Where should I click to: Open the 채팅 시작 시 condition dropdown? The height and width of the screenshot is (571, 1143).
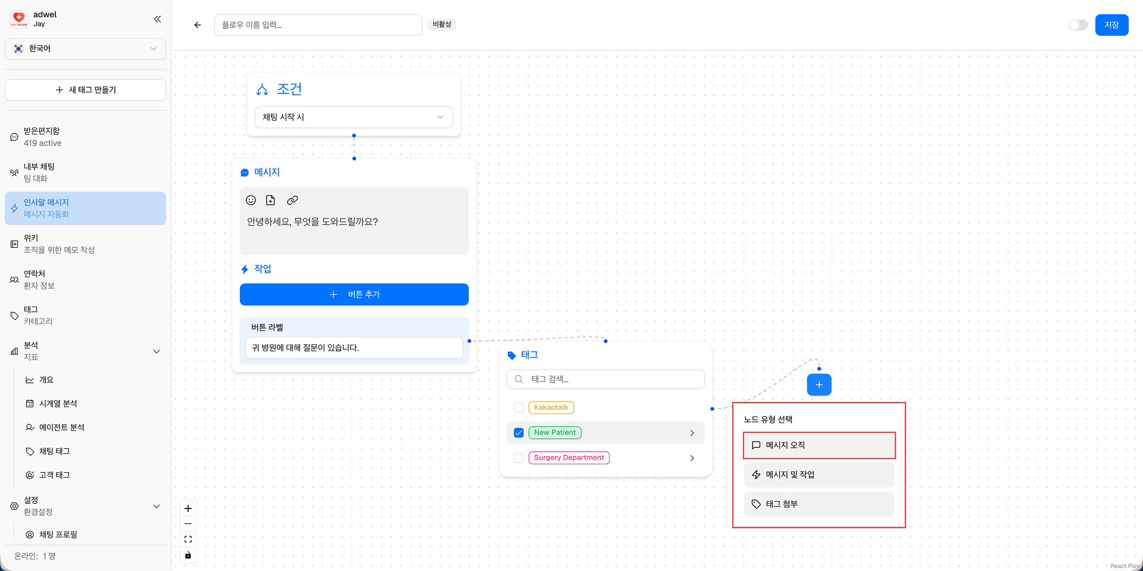(354, 117)
